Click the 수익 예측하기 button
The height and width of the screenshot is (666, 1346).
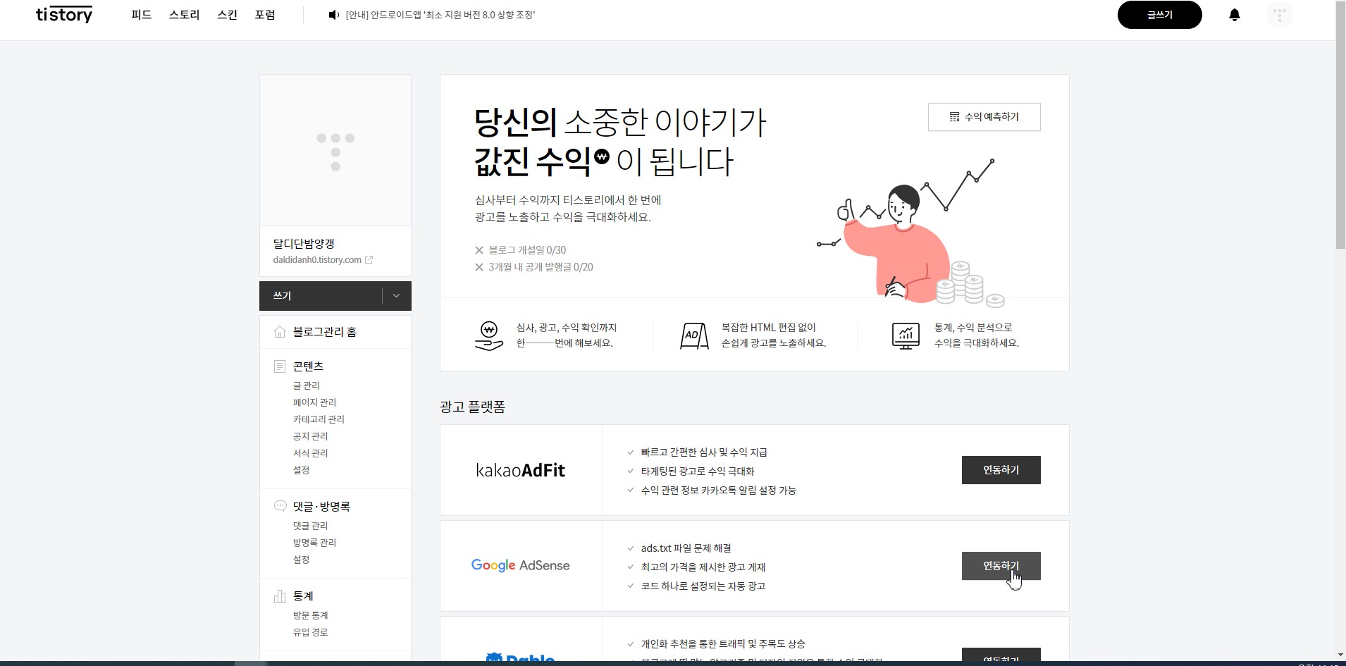[984, 117]
